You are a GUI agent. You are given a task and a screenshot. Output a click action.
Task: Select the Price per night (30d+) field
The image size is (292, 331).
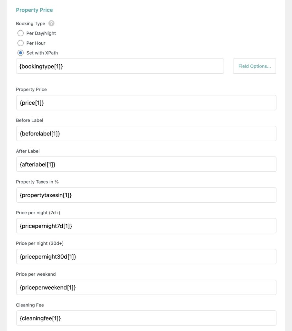(x=146, y=256)
